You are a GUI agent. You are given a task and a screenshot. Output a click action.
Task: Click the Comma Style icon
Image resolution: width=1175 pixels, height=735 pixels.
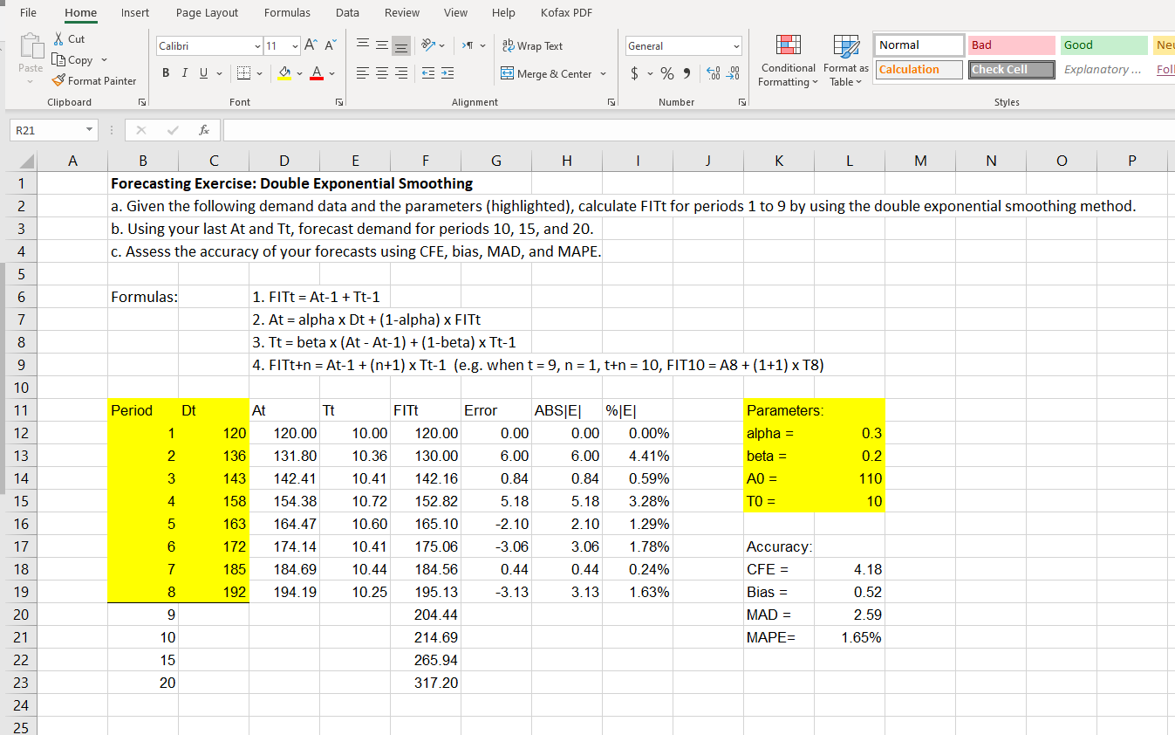point(685,74)
